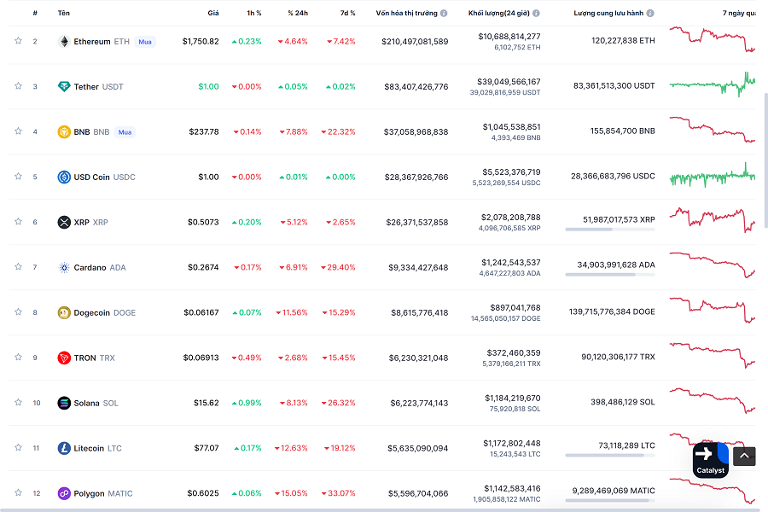Sort table by the # rank column
Viewport: 768px width, 512px height.
[x=35, y=14]
